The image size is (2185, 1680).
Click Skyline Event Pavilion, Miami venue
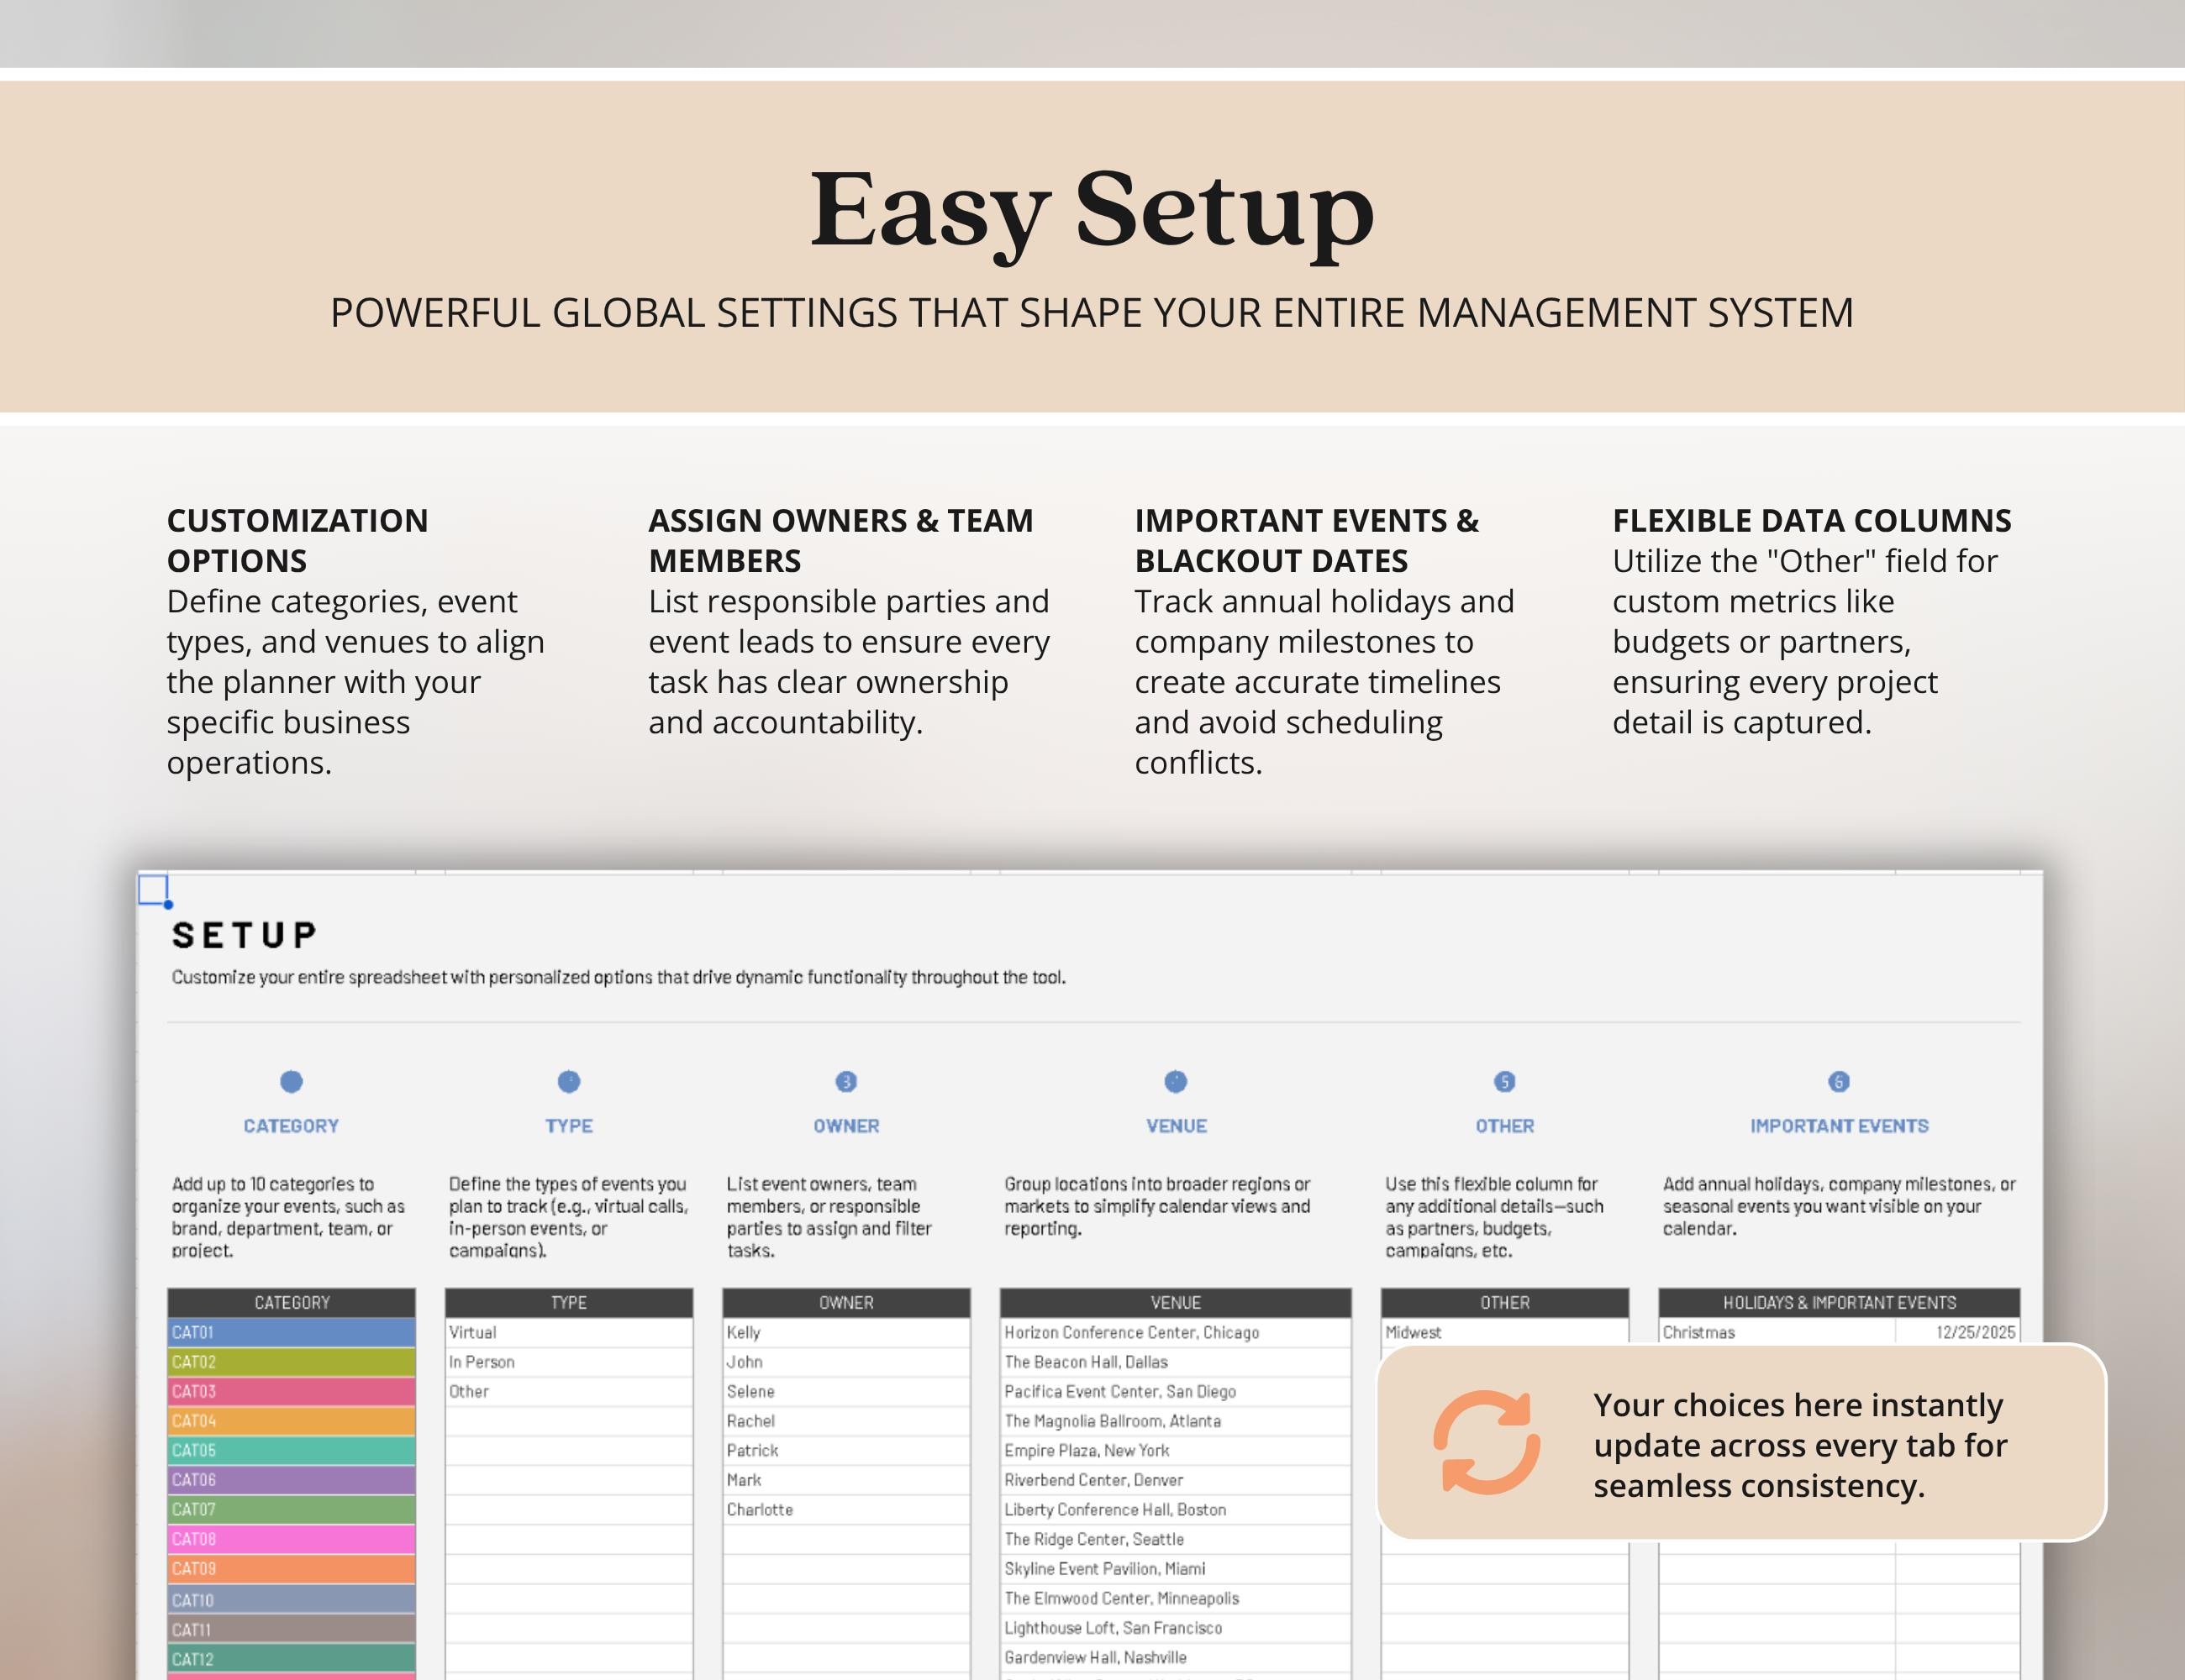1176,1569
